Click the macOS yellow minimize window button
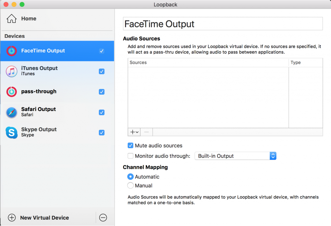This screenshot has width=331, height=226. (x=14, y=4)
